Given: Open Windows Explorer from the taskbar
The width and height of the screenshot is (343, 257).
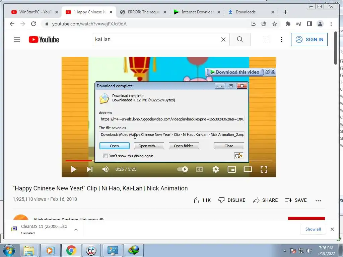Looking at the screenshot, I should 29,250.
